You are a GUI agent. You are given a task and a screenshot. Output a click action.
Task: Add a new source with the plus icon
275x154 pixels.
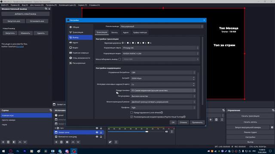56,142
